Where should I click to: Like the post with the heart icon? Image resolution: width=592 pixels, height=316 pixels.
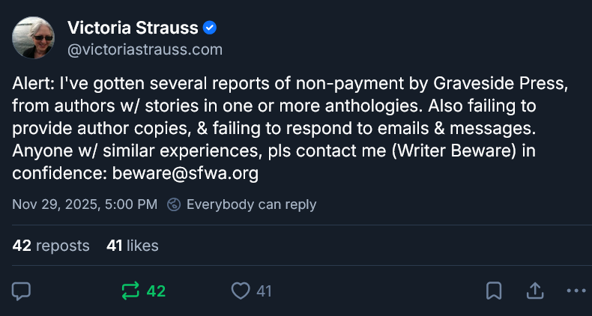(x=240, y=291)
